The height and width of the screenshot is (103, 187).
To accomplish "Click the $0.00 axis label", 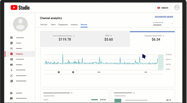I will [168, 69].
